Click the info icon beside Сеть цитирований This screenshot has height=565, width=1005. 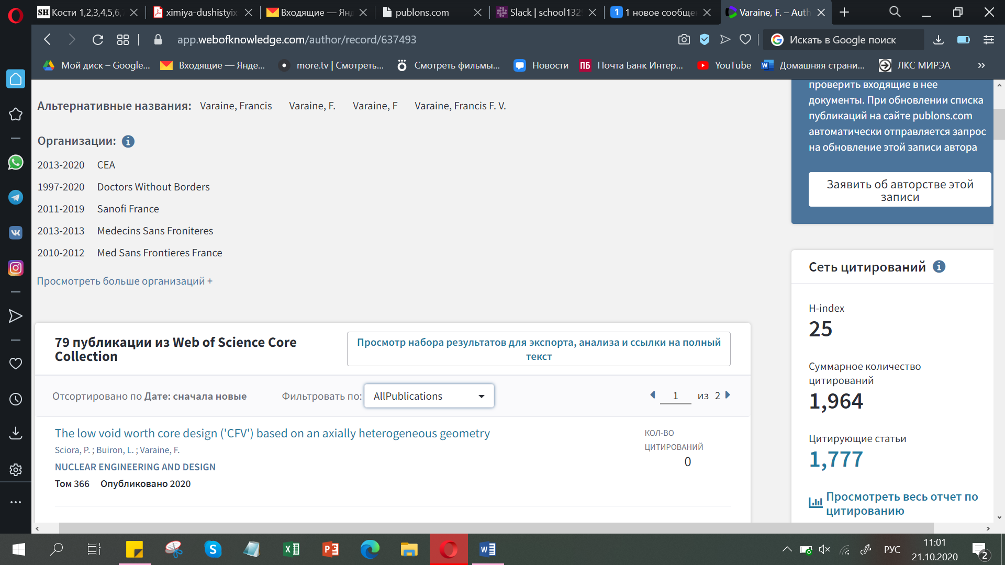pos(939,267)
